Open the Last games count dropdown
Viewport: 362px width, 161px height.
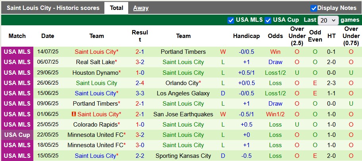pos(328,20)
